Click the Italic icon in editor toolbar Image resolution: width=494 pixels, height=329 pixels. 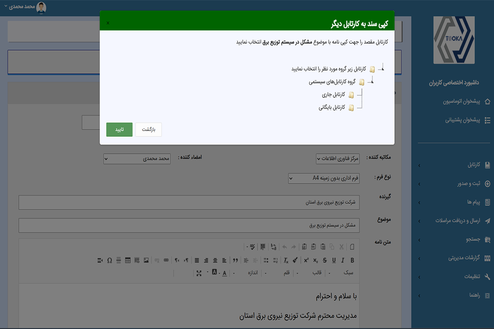point(343,261)
